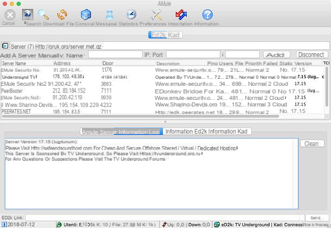Click the Down: 0,0 status bar text

199,225
